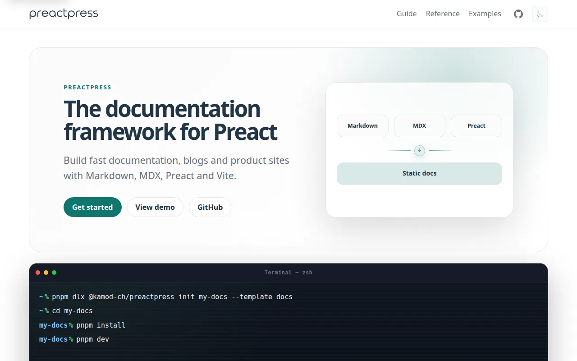The height and width of the screenshot is (361, 577).
Task: Click the Static docs box
Action: 419,174
